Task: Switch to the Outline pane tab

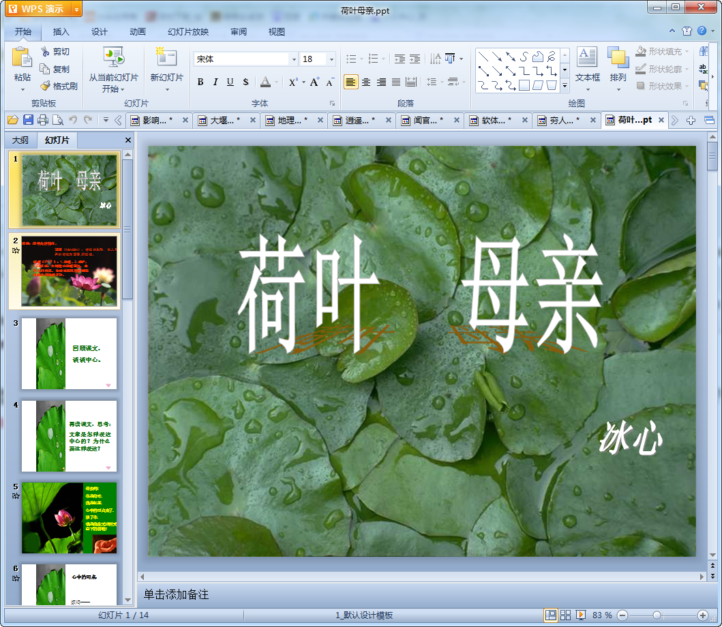Action: coord(20,140)
